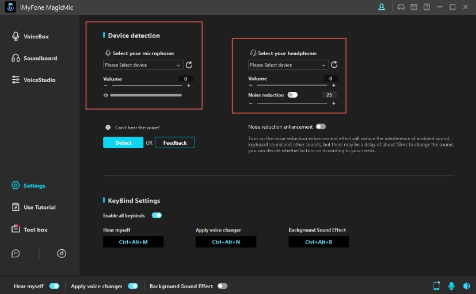The image size is (476, 294).
Task: Open the microphone Select device dropdown
Action: pyautogui.click(x=143, y=65)
